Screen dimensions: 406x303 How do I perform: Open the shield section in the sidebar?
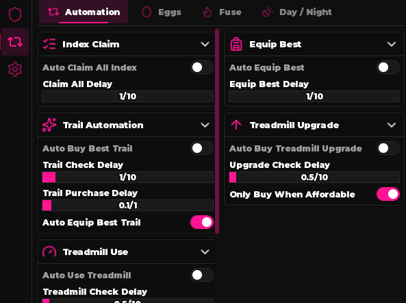pos(15,14)
